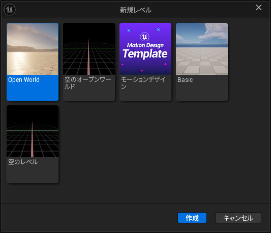Viewport: 271px width, 233px height.
Task: Click Unreal logo inside Motion Design thumbnail
Action: (145, 37)
